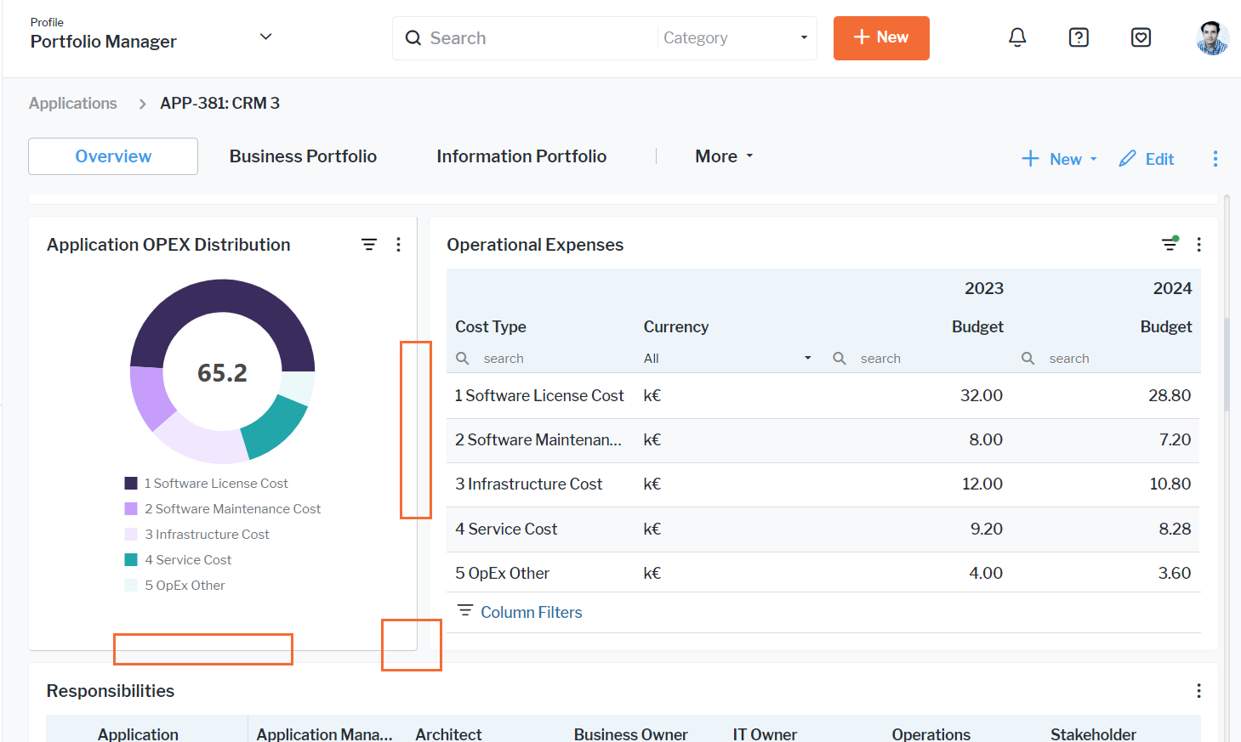Open the Column Filters link

[x=531, y=612]
